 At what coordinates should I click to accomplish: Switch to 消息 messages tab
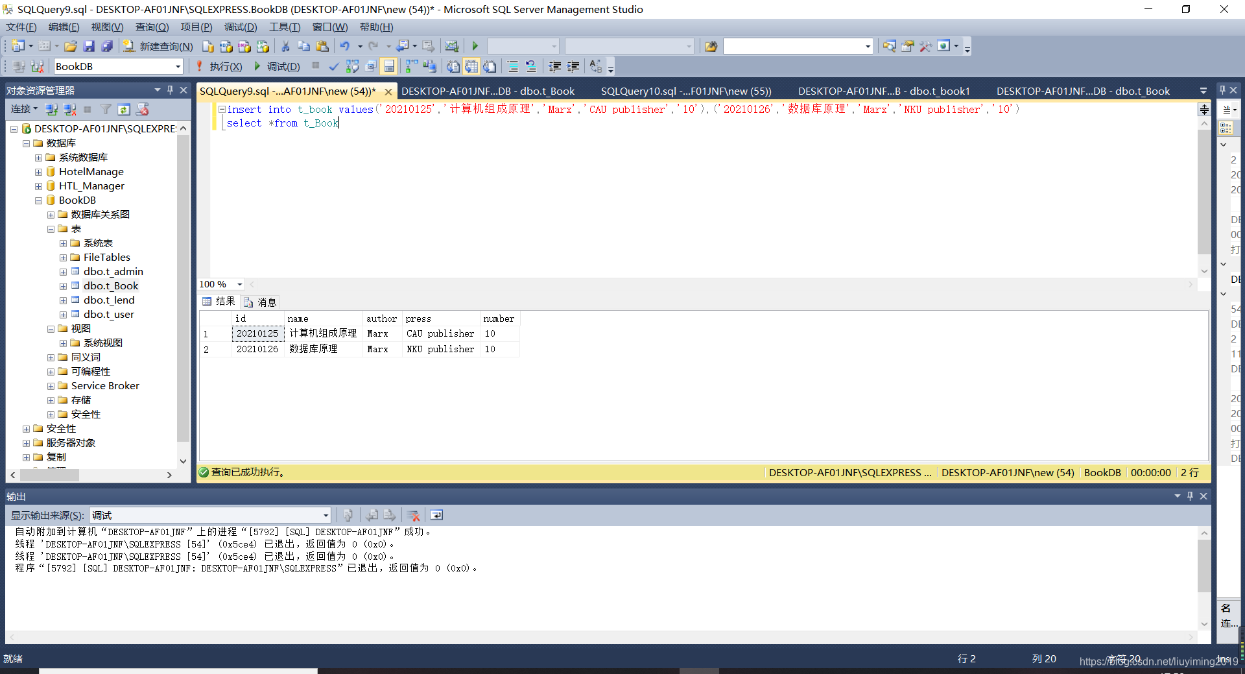[260, 302]
